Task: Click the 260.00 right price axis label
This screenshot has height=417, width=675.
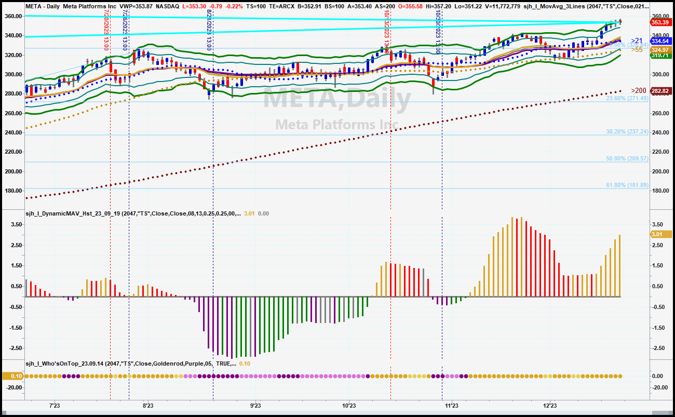Action: click(661, 113)
